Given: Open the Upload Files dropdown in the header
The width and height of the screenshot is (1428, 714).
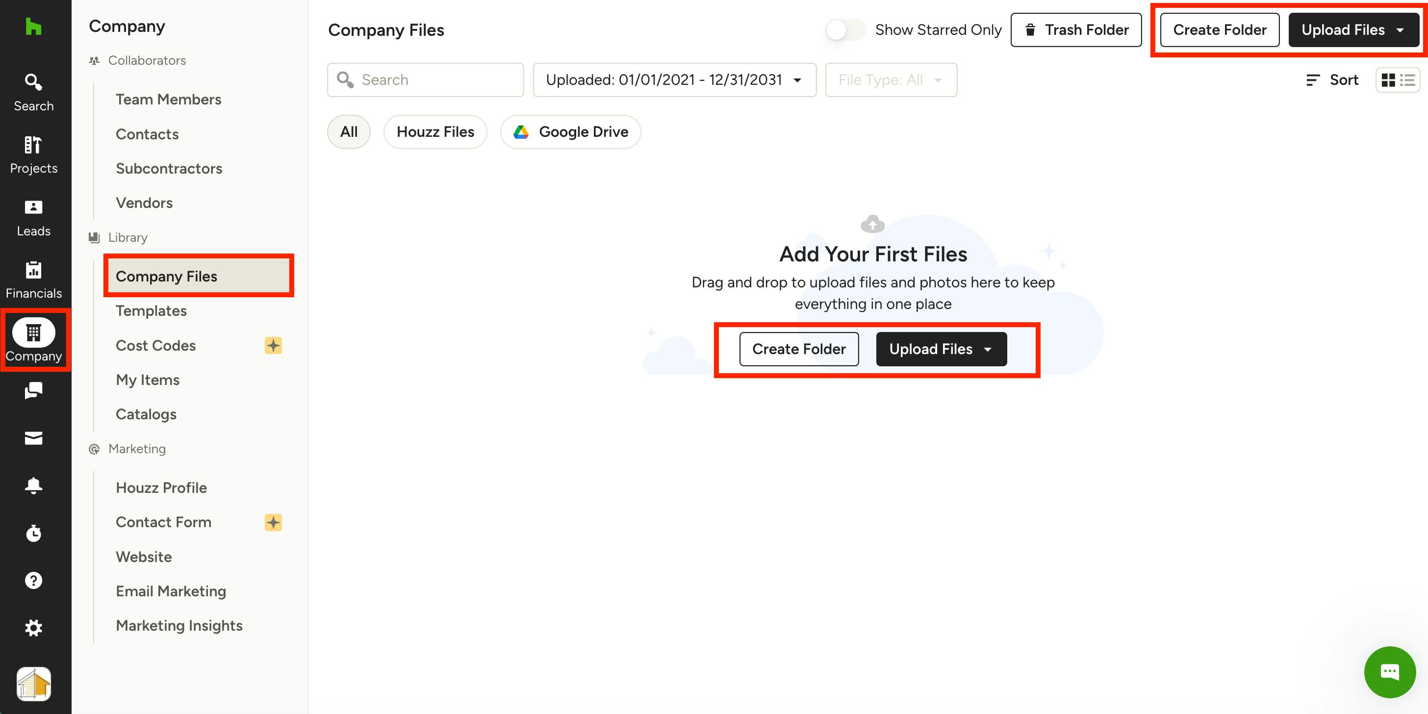Looking at the screenshot, I should (x=1353, y=30).
